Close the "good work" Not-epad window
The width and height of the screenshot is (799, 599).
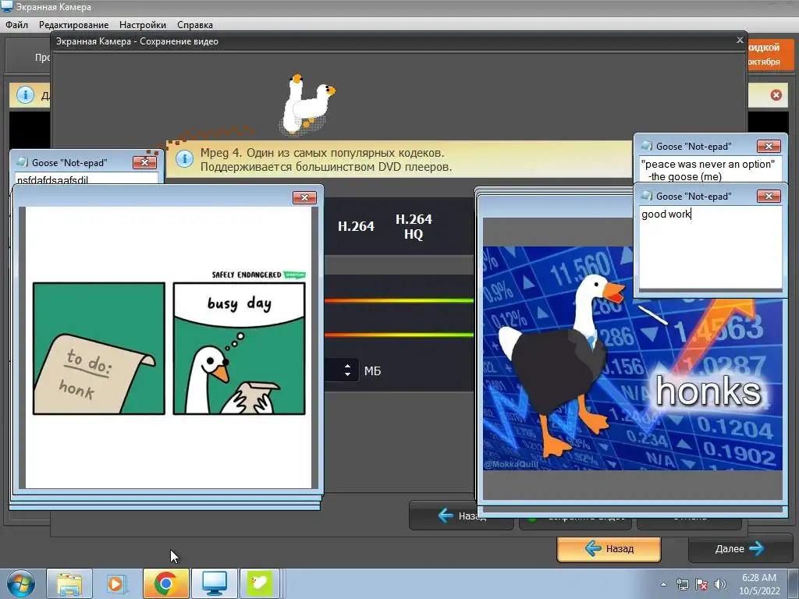[x=769, y=196]
